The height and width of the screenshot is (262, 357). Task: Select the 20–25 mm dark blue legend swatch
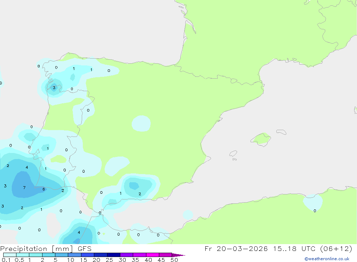coord(100,255)
